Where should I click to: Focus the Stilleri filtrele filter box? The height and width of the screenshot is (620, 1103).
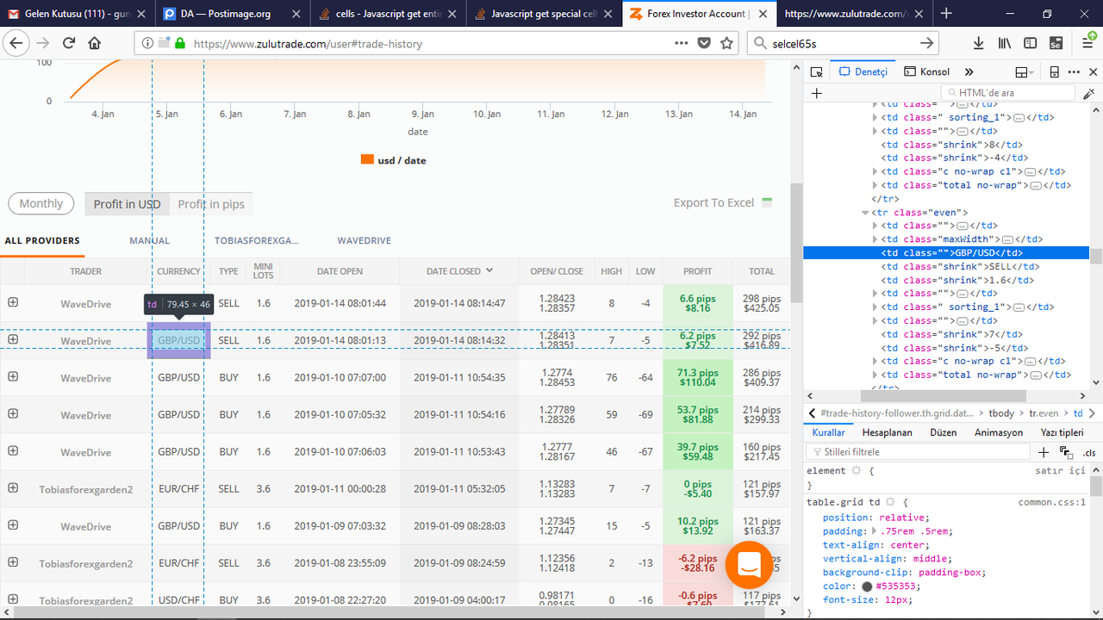[x=919, y=452]
